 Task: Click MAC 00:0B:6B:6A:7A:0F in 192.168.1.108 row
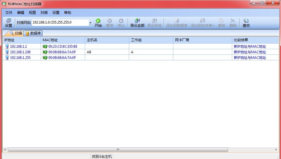coord(62,52)
